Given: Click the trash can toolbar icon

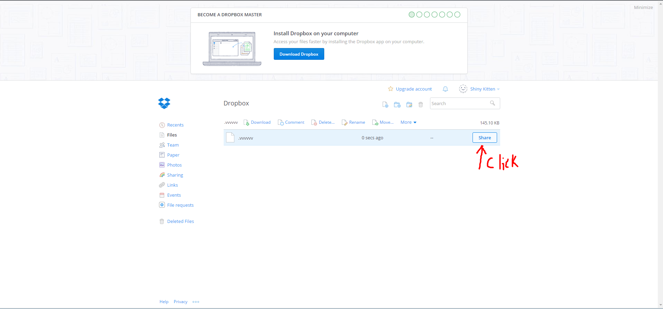Looking at the screenshot, I should (x=421, y=104).
